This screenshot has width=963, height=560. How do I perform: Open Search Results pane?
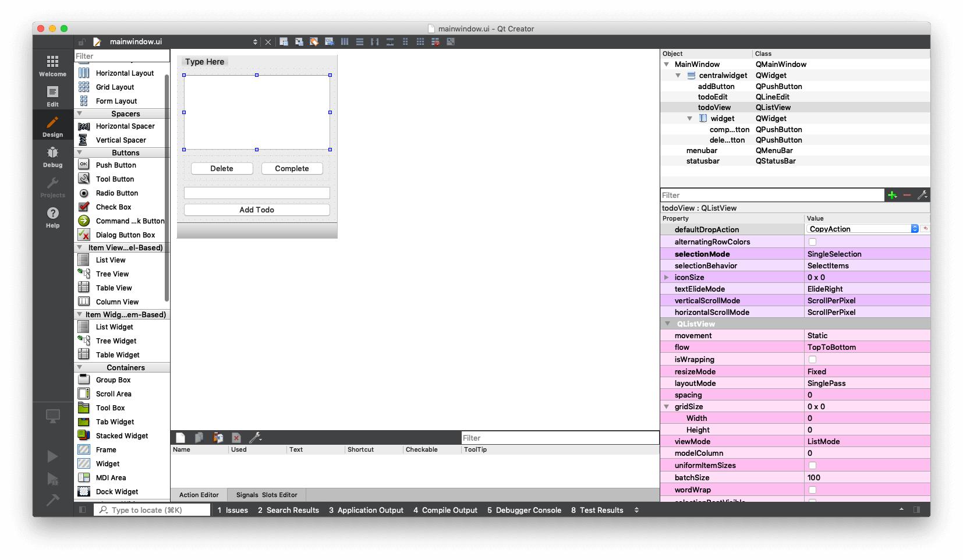(289, 510)
